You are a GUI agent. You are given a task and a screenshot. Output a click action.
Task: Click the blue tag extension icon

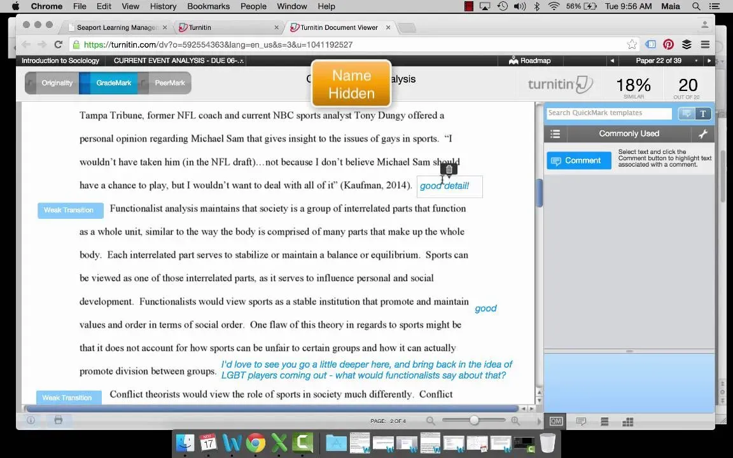point(650,45)
